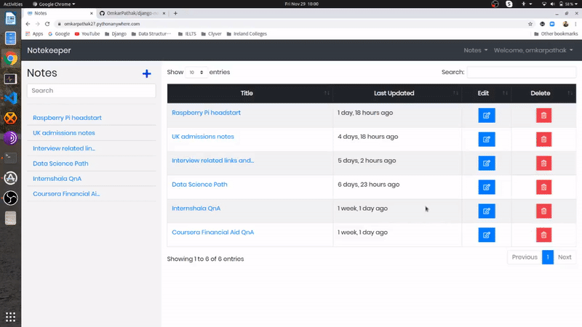This screenshot has width=582, height=327.
Task: Delete the UK admissions notes entry
Action: pyautogui.click(x=543, y=140)
